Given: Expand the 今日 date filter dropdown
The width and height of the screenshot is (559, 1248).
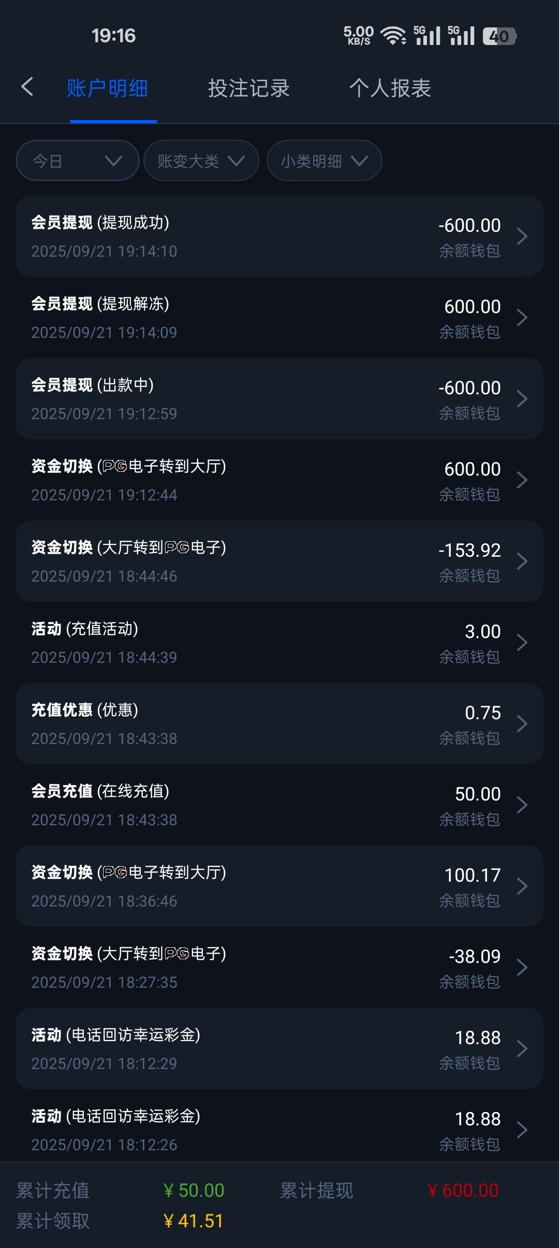Looking at the screenshot, I should [78, 161].
